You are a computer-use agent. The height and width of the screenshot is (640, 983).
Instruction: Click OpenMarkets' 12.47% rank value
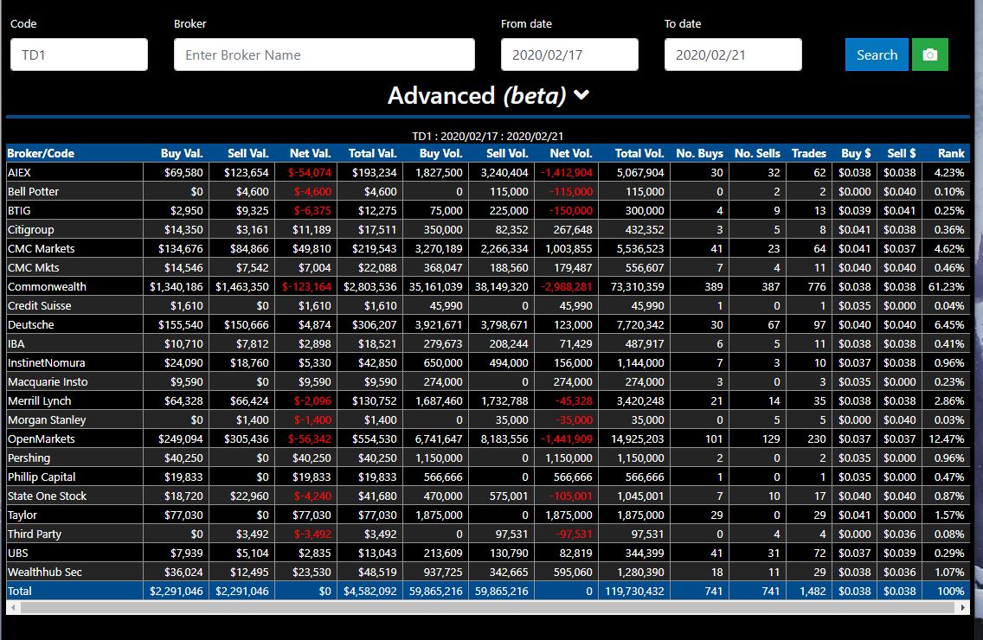click(947, 439)
